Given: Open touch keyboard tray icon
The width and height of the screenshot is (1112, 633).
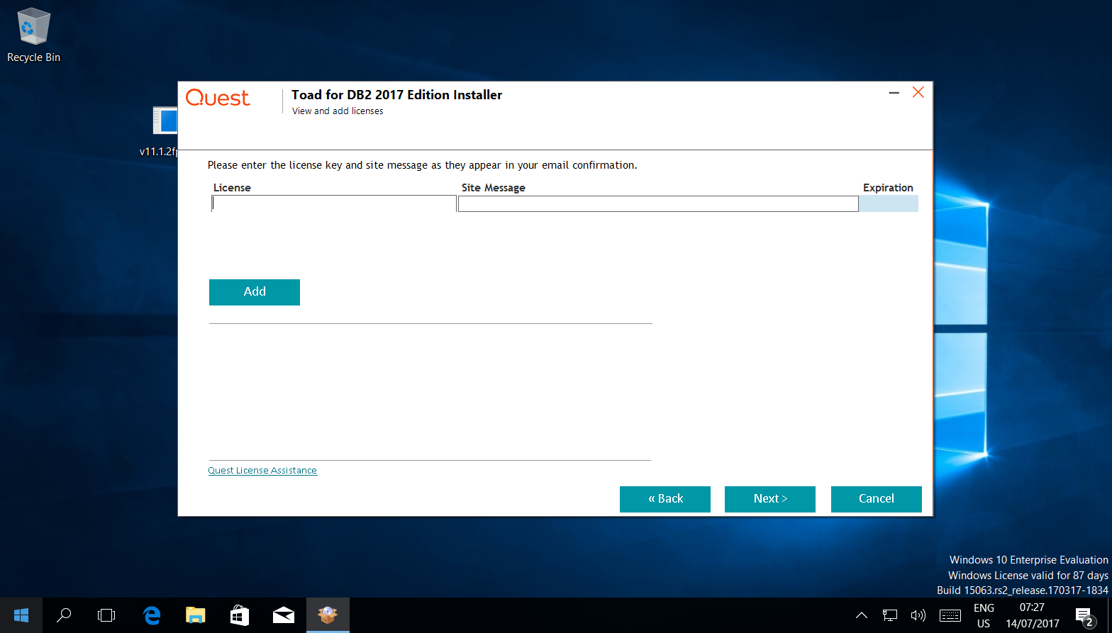Looking at the screenshot, I should pos(950,615).
